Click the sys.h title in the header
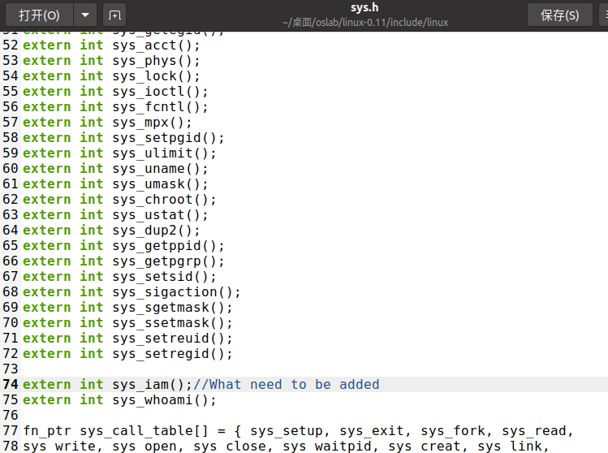608x453 pixels. [x=365, y=8]
